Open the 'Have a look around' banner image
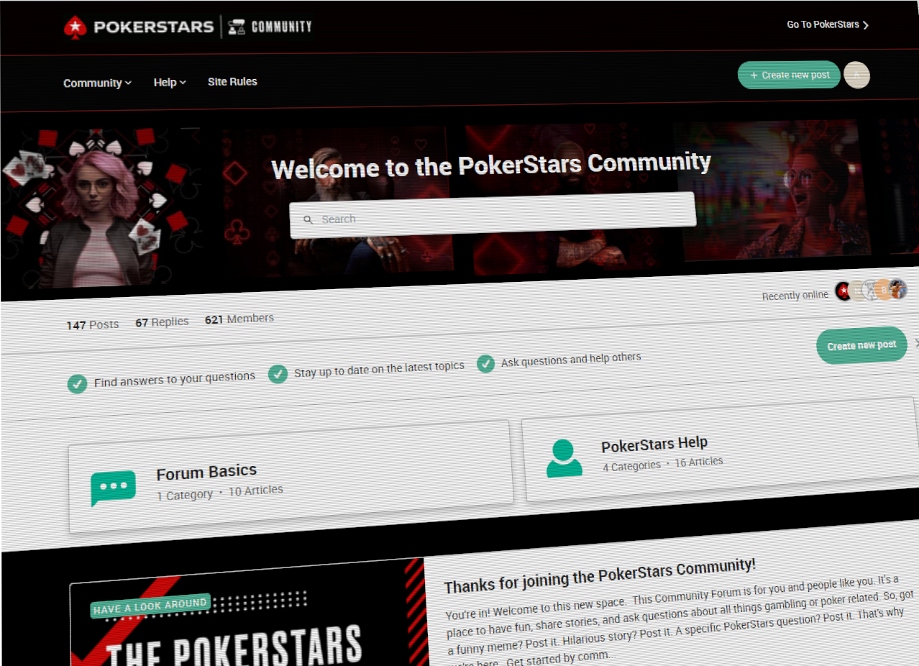Image resolution: width=919 pixels, height=666 pixels. coord(249,613)
